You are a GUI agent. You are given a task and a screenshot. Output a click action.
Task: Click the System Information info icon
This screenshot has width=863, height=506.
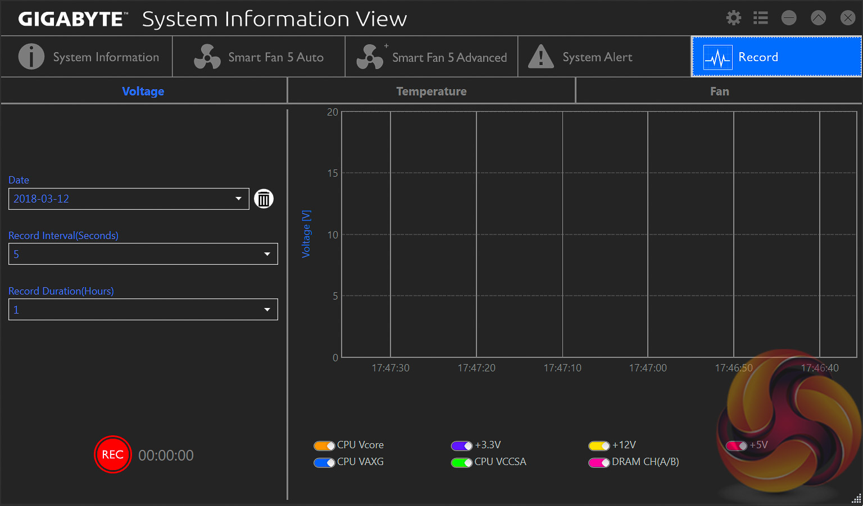point(31,57)
